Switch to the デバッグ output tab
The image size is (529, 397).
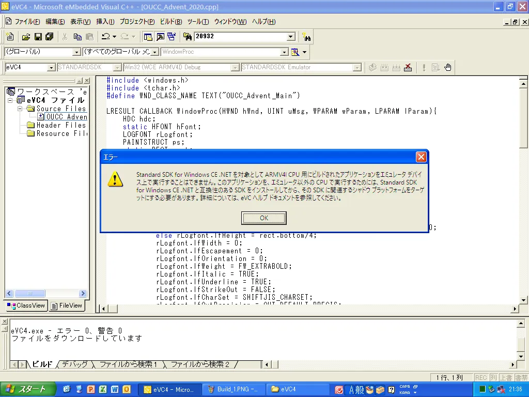pos(74,364)
